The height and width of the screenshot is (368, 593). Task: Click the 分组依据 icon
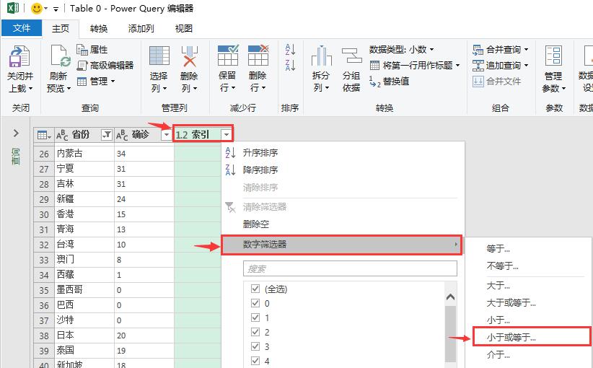click(351, 57)
